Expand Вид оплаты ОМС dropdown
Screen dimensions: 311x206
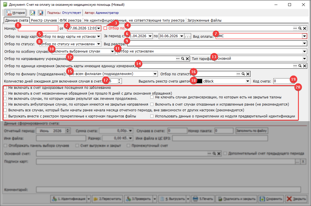[x=304, y=36]
